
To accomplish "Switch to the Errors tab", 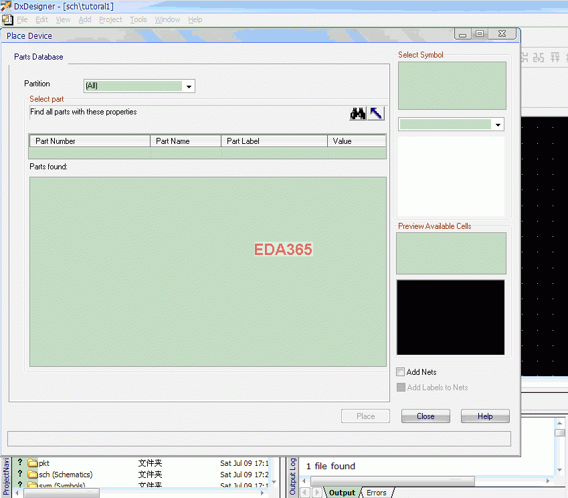I will [x=377, y=493].
